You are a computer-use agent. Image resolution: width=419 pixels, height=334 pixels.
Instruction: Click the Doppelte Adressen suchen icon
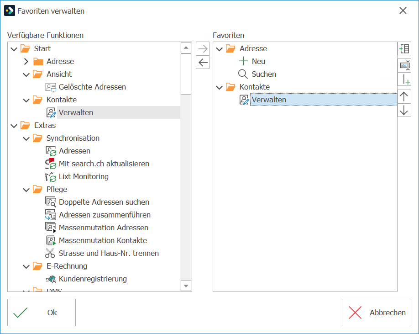click(x=51, y=202)
